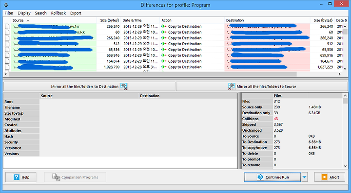Click the Continue Run button
This screenshot has width=351, height=193.
273,177
